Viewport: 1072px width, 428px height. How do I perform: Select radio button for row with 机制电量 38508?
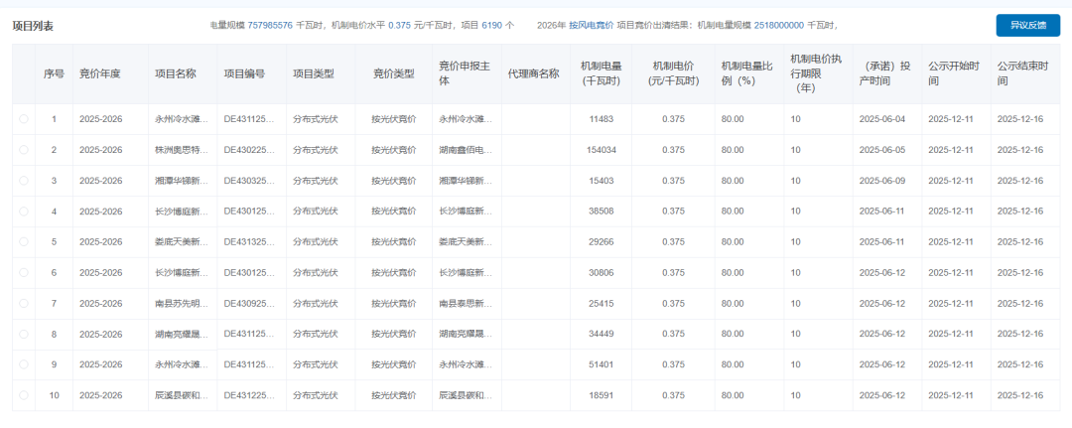(x=24, y=212)
